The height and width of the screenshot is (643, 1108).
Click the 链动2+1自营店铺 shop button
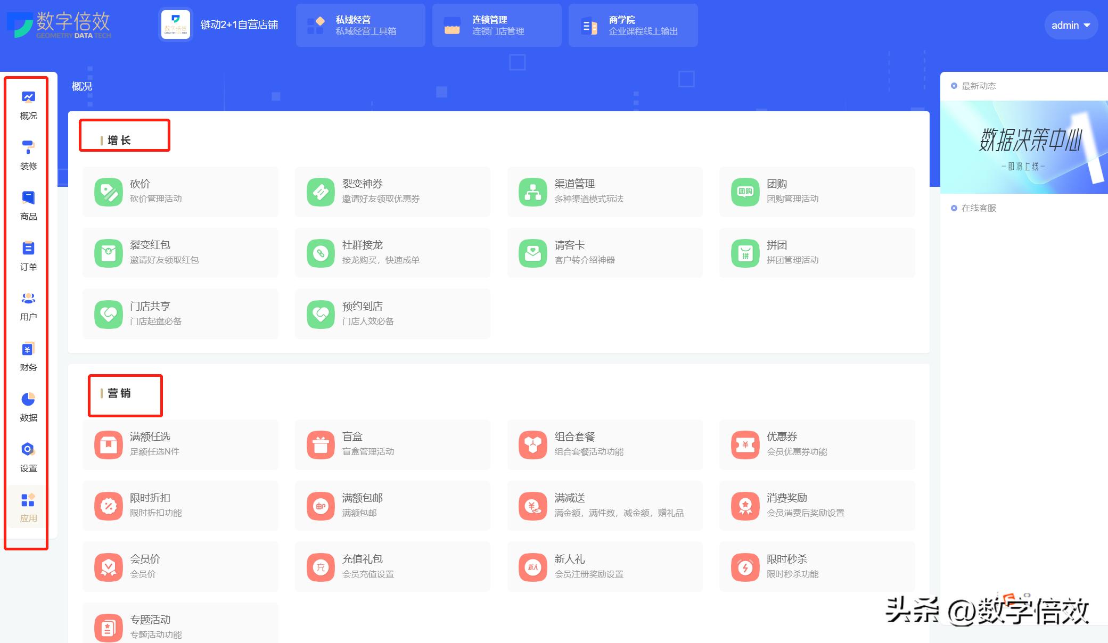220,24
